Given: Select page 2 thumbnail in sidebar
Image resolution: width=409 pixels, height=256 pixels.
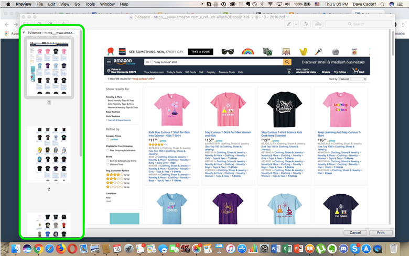Looking at the screenshot, I should [x=49, y=154].
